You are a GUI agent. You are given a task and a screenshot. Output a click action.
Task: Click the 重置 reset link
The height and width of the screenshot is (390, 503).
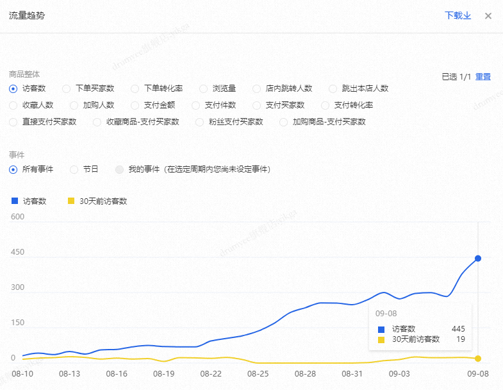[483, 76]
